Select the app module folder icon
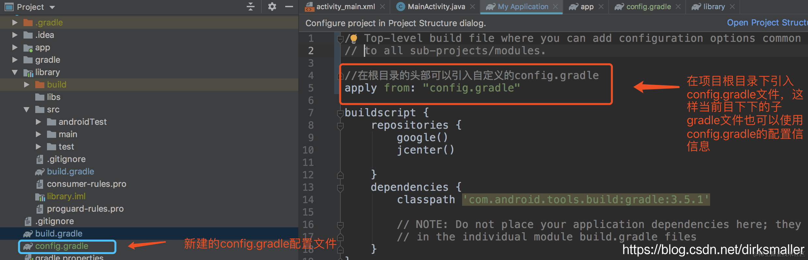The height and width of the screenshot is (260, 808). (28, 48)
